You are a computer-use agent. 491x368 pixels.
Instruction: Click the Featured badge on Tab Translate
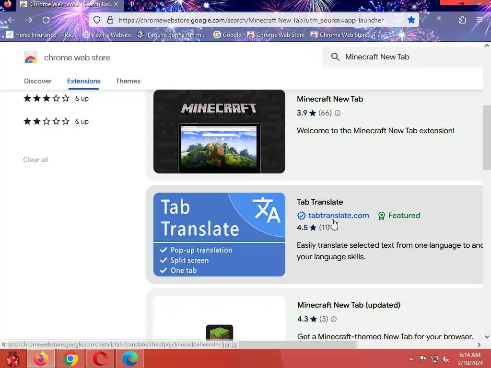[x=399, y=216]
